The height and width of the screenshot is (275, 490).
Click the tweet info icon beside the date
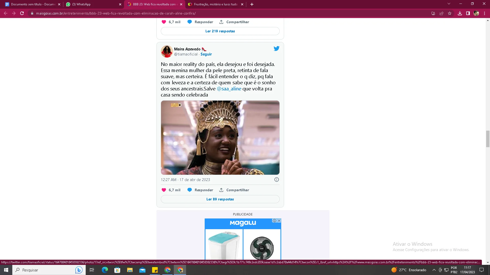(x=277, y=180)
